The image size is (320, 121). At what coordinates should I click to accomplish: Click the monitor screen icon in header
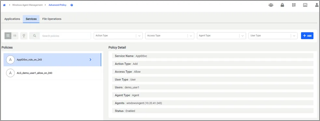click(x=305, y=5)
